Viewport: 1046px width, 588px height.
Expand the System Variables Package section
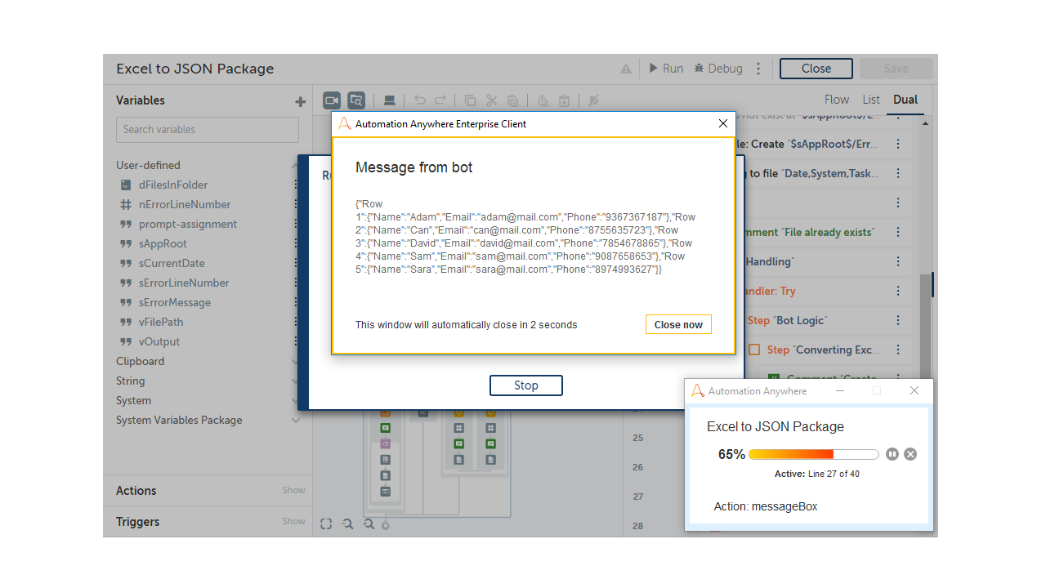tap(295, 420)
